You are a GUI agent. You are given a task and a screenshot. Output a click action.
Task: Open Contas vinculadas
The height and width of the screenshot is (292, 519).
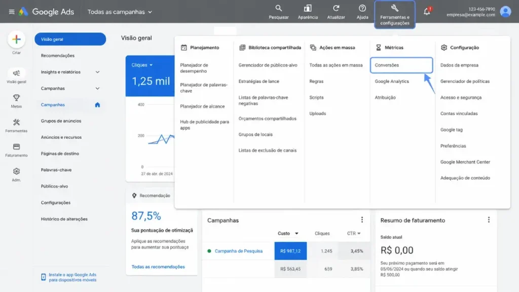tap(459, 114)
